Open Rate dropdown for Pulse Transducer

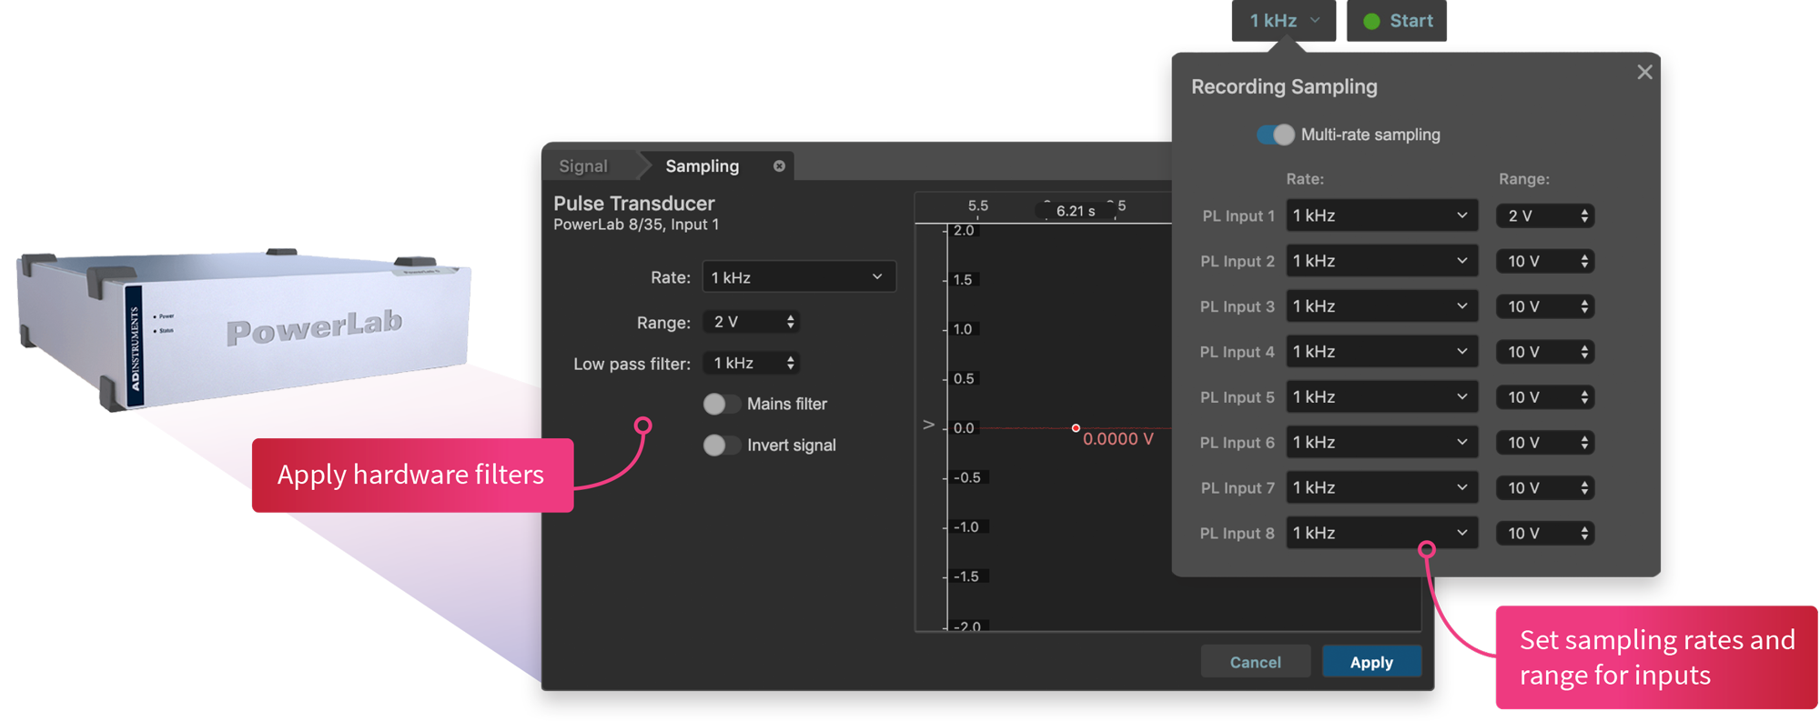[x=798, y=277]
